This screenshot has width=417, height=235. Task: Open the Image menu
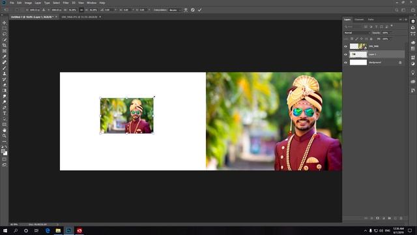tap(28, 3)
